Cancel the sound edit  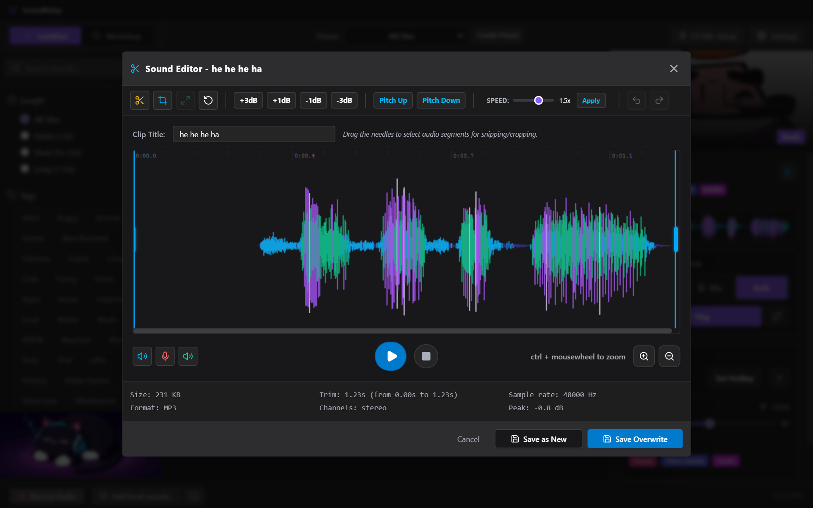click(x=468, y=439)
